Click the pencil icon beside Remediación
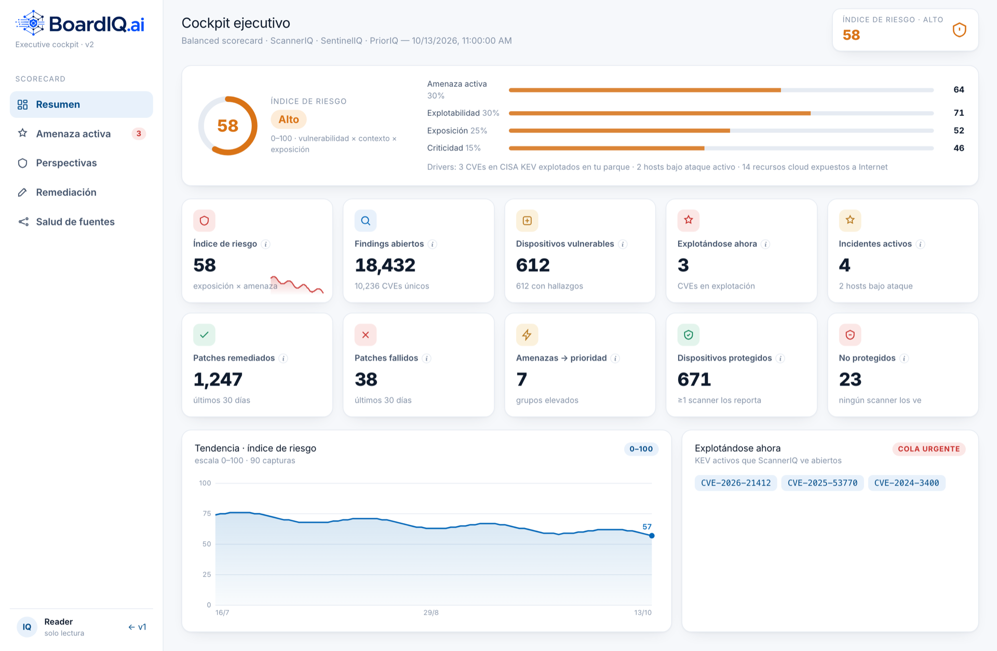The width and height of the screenshot is (997, 651). 22,192
